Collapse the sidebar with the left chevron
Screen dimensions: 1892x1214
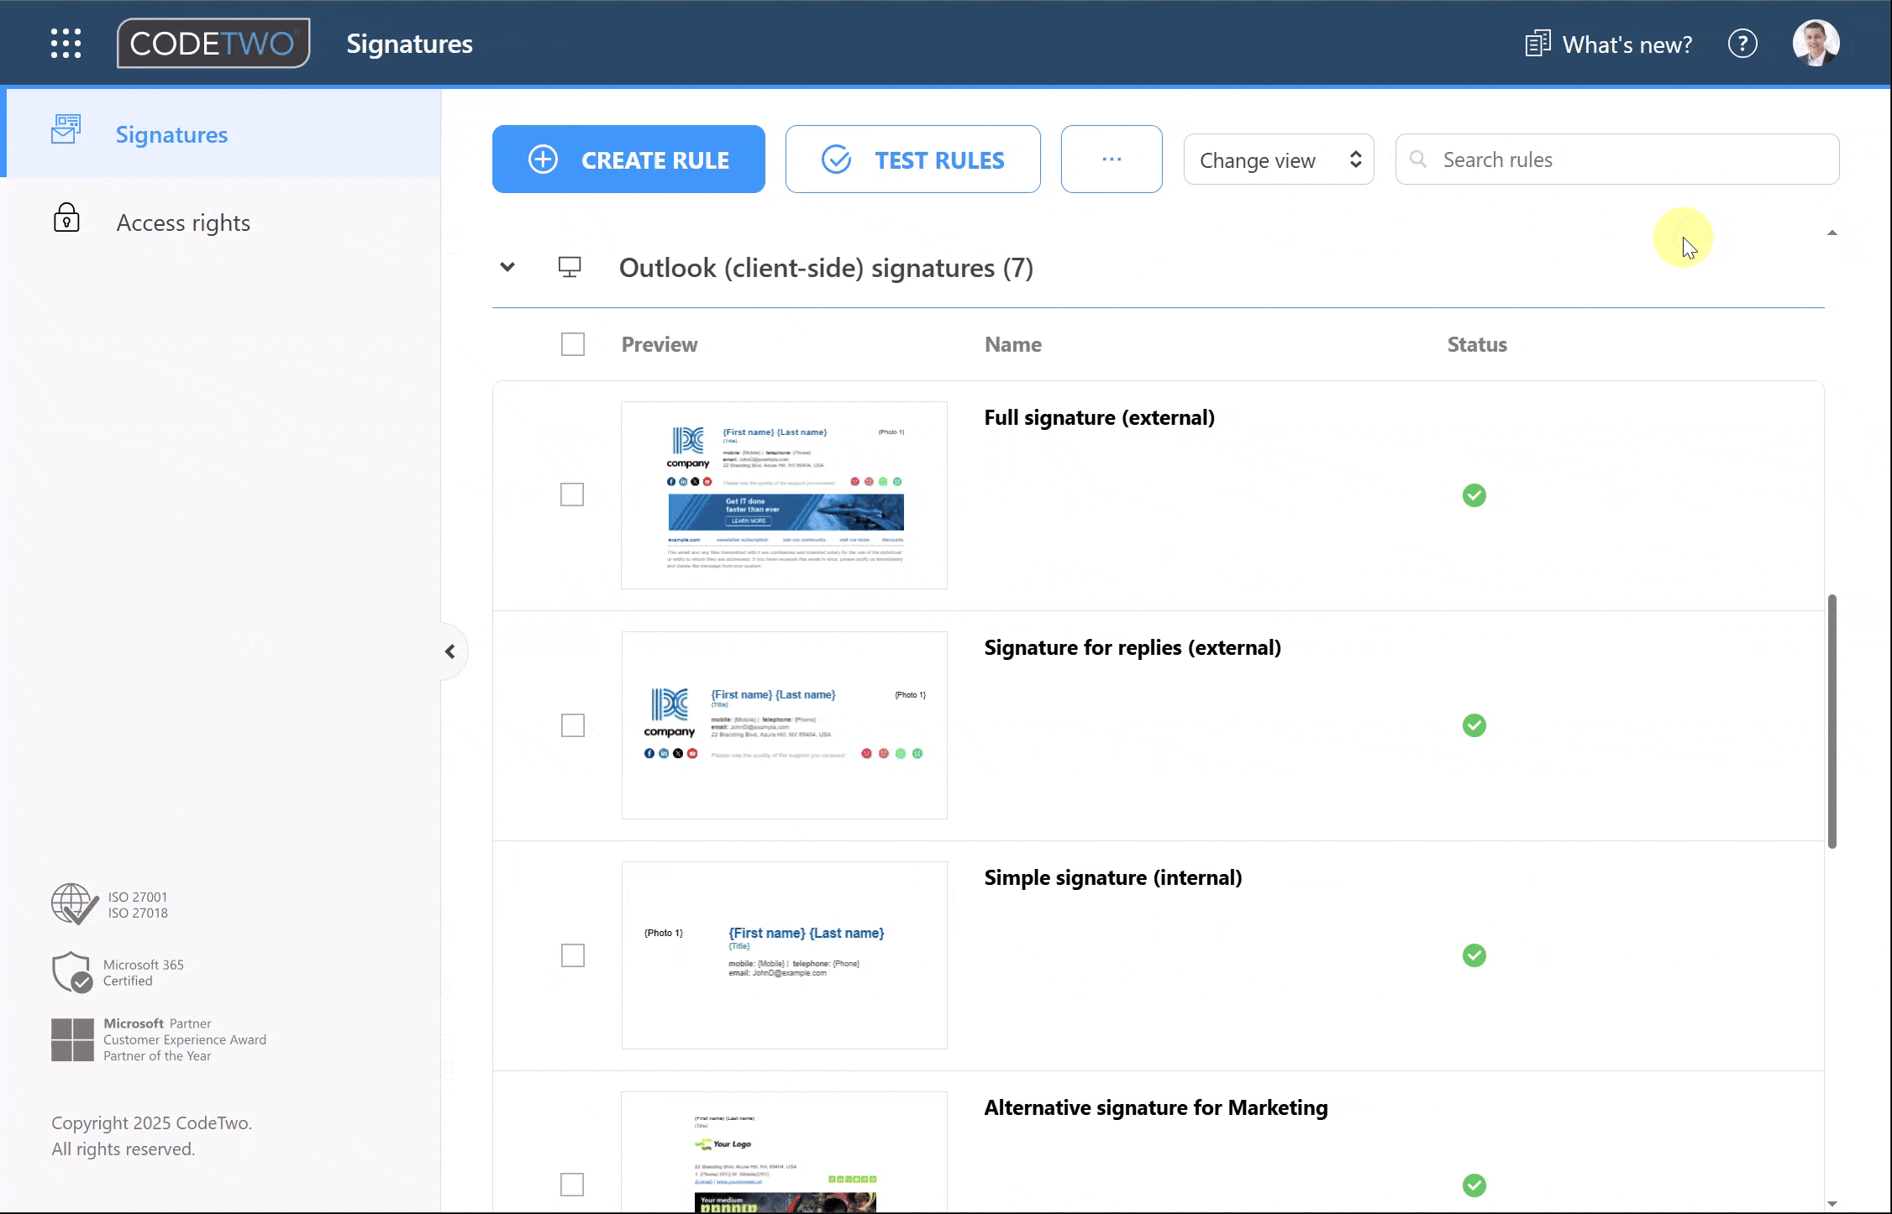coord(450,651)
